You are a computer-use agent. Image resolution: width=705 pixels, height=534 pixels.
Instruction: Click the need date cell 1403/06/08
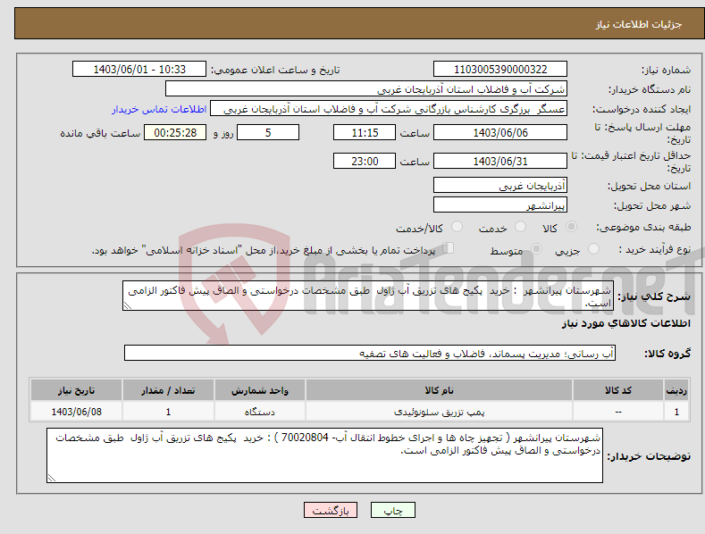[x=77, y=412]
